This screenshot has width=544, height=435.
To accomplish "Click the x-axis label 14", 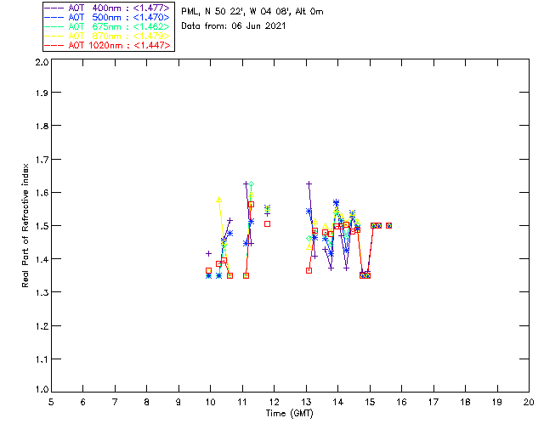I will [338, 402].
